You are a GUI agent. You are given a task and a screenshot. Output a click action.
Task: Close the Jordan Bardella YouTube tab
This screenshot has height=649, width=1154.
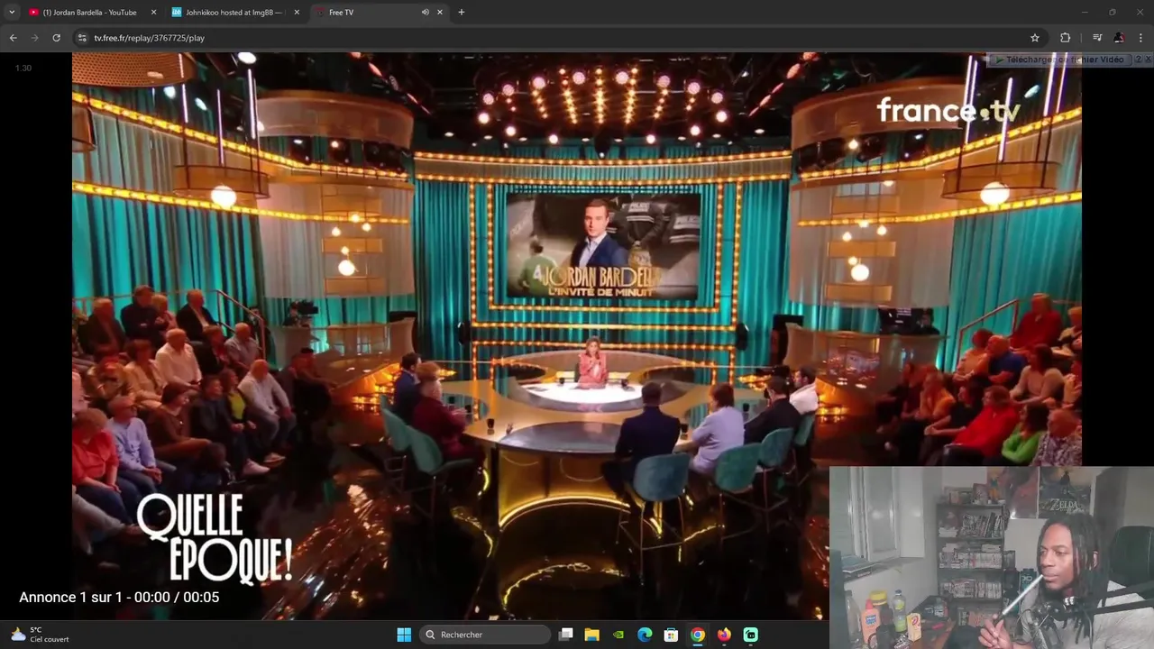153,13
